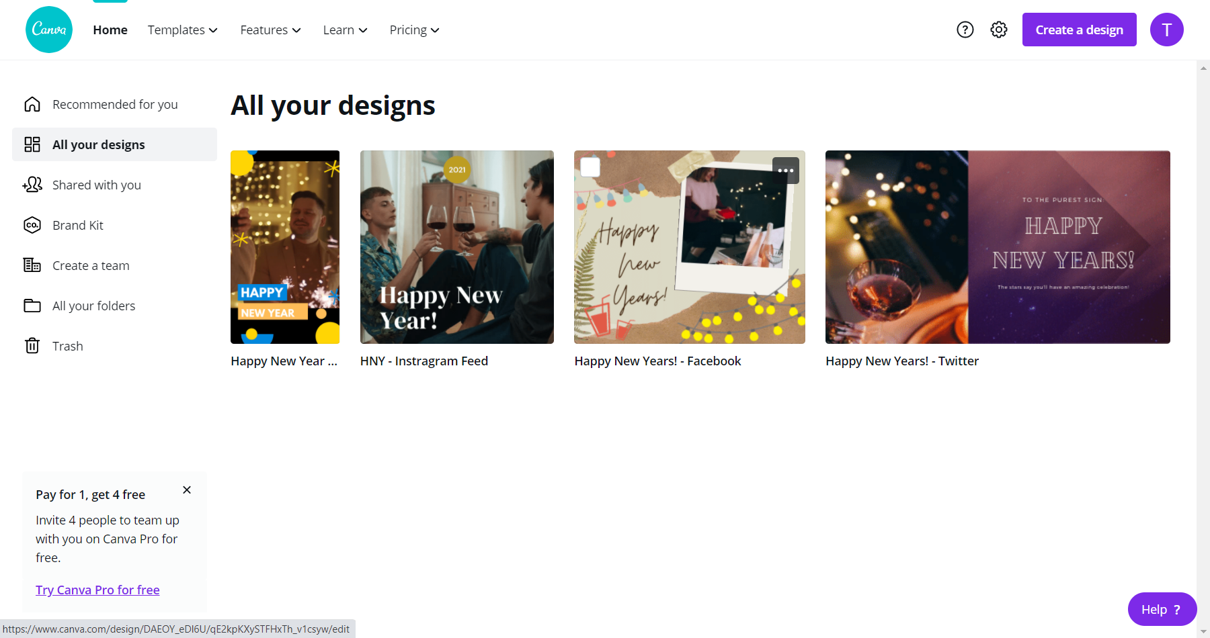Follow the Try Canva Pro for free link
Screen dimensions: 1210x638
tap(97, 590)
